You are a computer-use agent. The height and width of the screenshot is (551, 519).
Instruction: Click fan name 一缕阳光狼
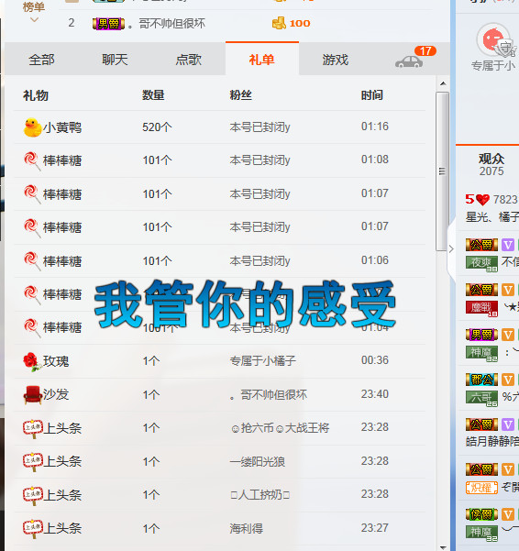tap(258, 461)
